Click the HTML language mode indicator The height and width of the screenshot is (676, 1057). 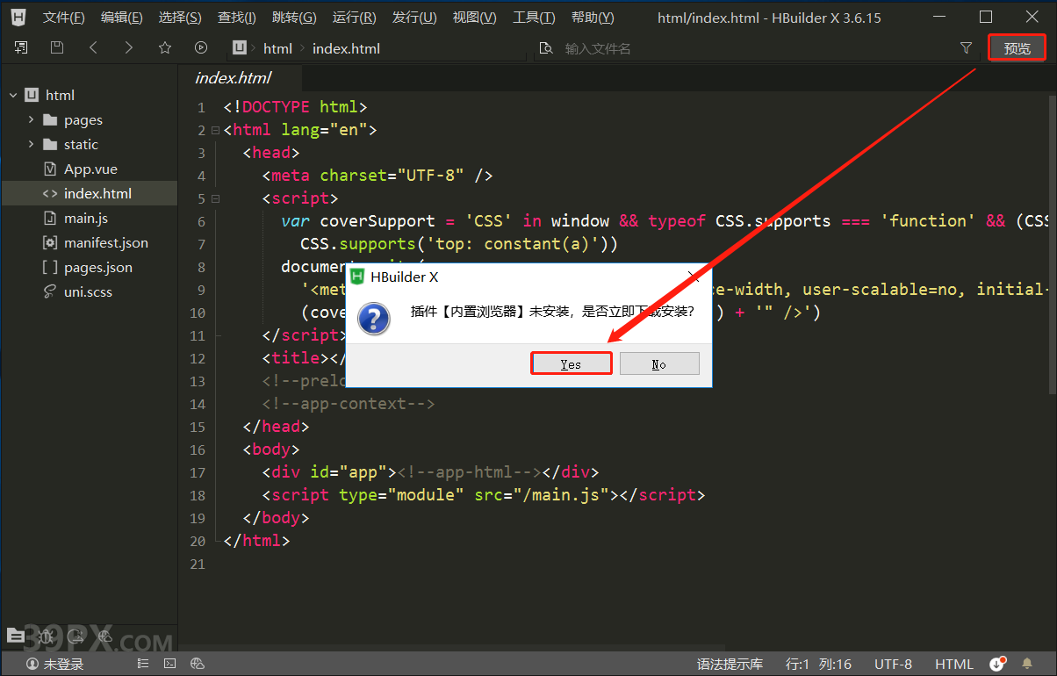point(954,664)
